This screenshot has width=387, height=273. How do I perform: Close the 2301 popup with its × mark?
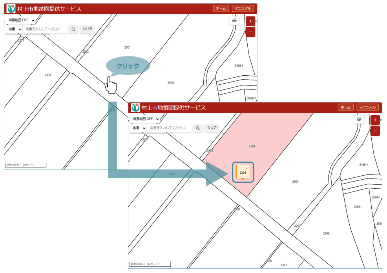tap(246, 168)
